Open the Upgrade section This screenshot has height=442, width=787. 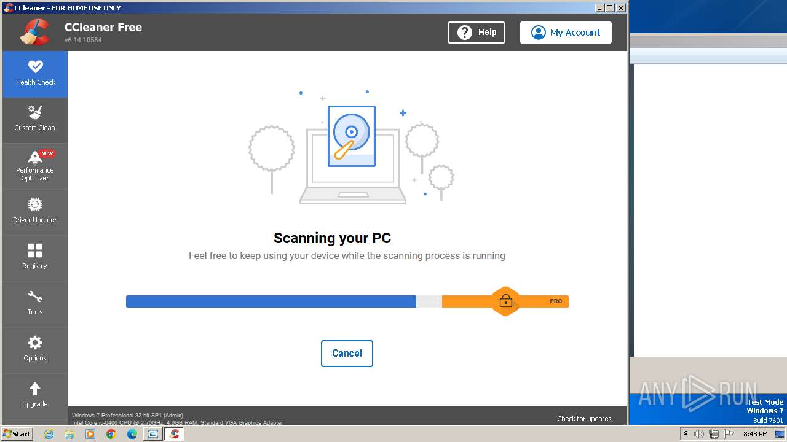(x=35, y=397)
